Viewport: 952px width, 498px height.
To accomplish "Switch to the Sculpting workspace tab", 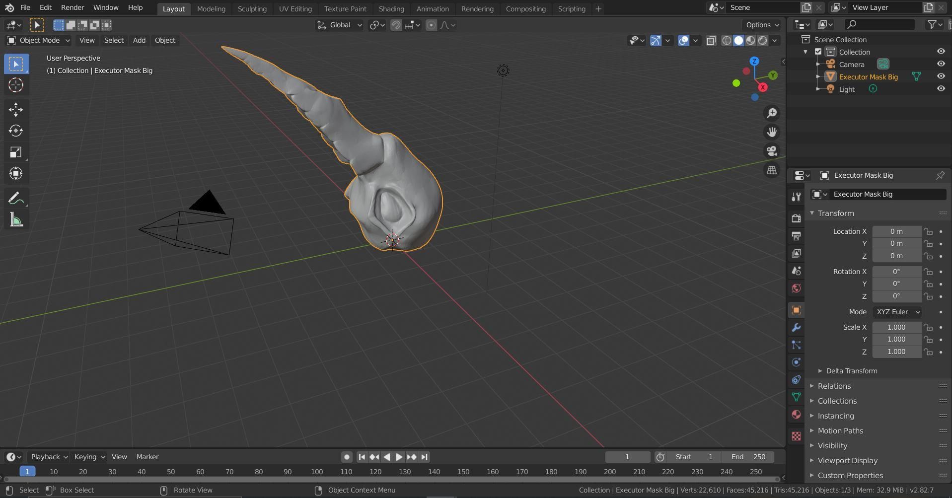I will coord(252,8).
